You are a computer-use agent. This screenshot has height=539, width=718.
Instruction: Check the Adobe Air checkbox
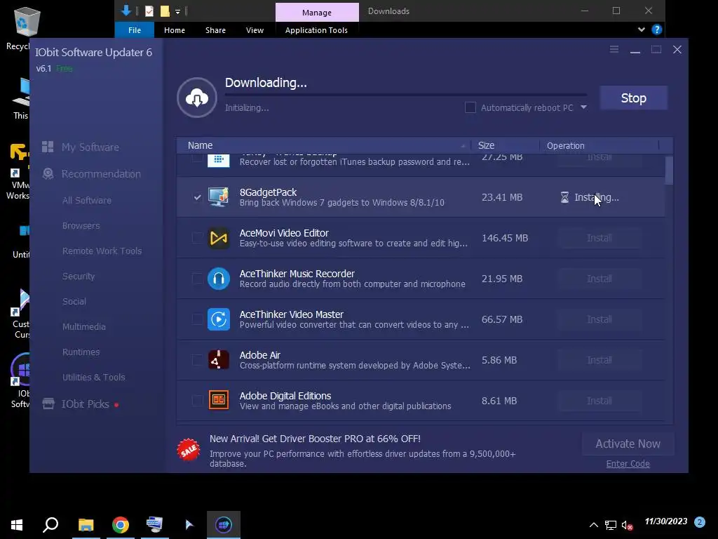[x=197, y=360]
